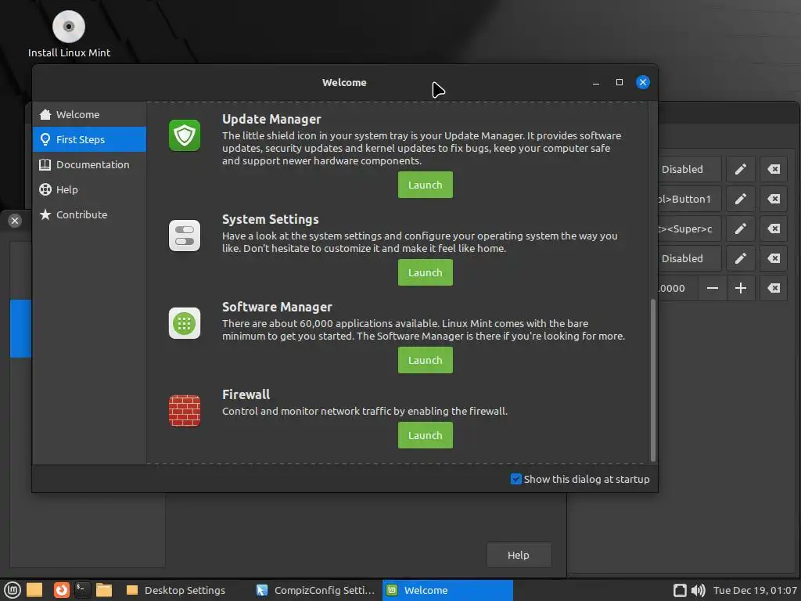
Task: Click the first folder icon on the panel
Action: pos(34,590)
